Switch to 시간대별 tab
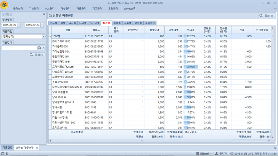Image resolution: width=278 pixels, height=156 pixels. click(94, 23)
